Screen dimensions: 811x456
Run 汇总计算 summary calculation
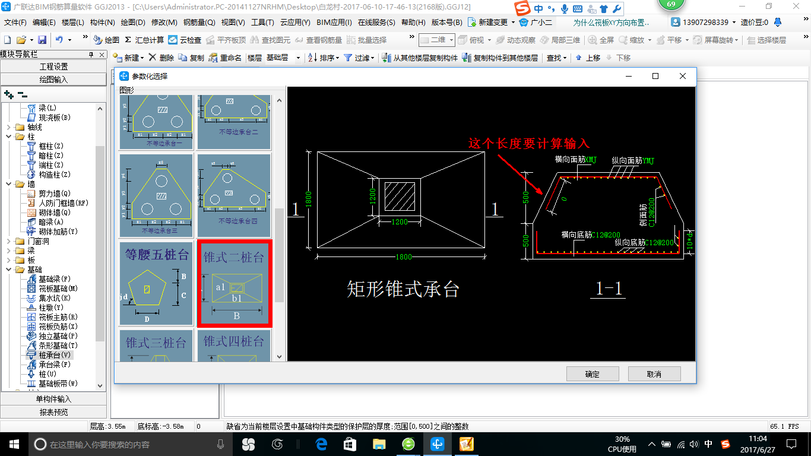click(x=144, y=40)
